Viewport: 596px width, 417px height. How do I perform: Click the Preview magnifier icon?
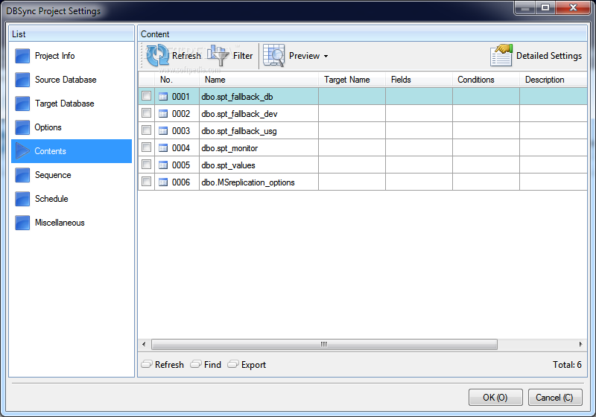pyautogui.click(x=273, y=55)
